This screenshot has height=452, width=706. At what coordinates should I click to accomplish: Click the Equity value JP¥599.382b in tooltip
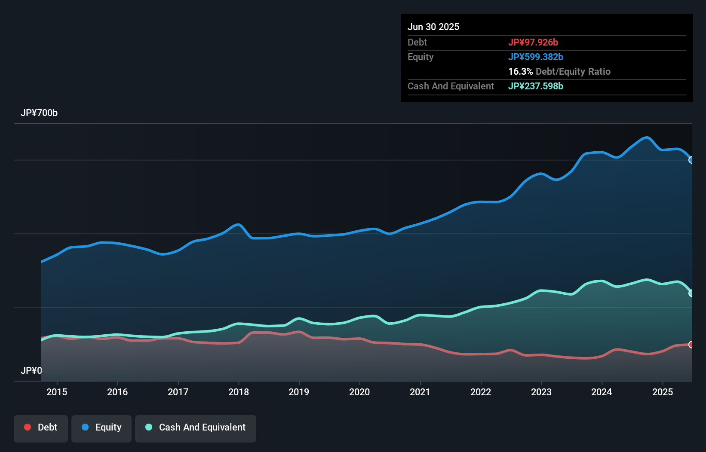[x=536, y=57]
